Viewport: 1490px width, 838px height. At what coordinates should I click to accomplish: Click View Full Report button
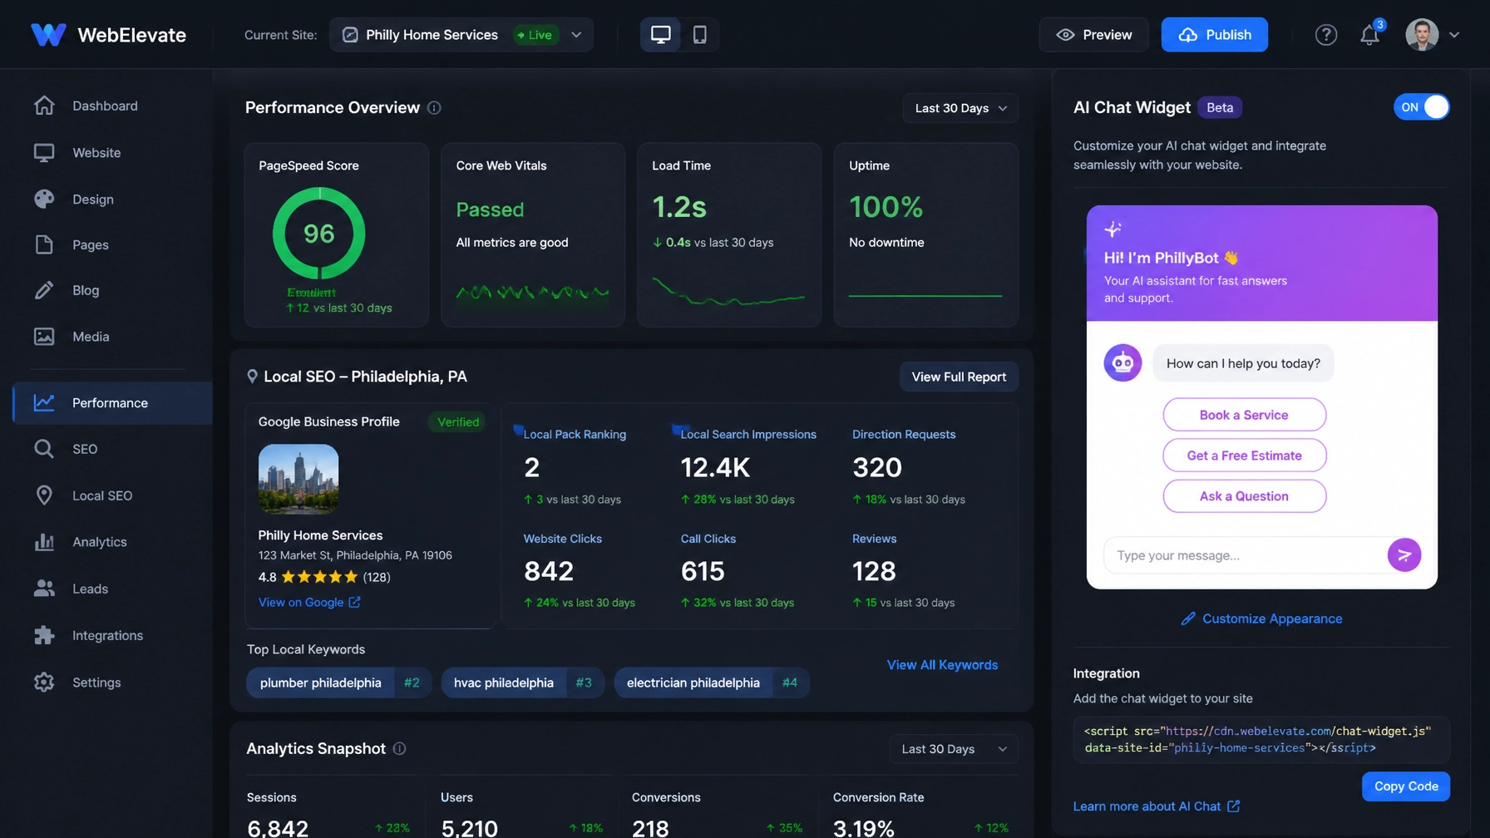point(959,377)
